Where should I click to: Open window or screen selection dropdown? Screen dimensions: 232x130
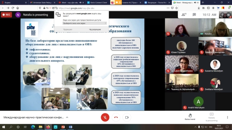tap(84, 23)
